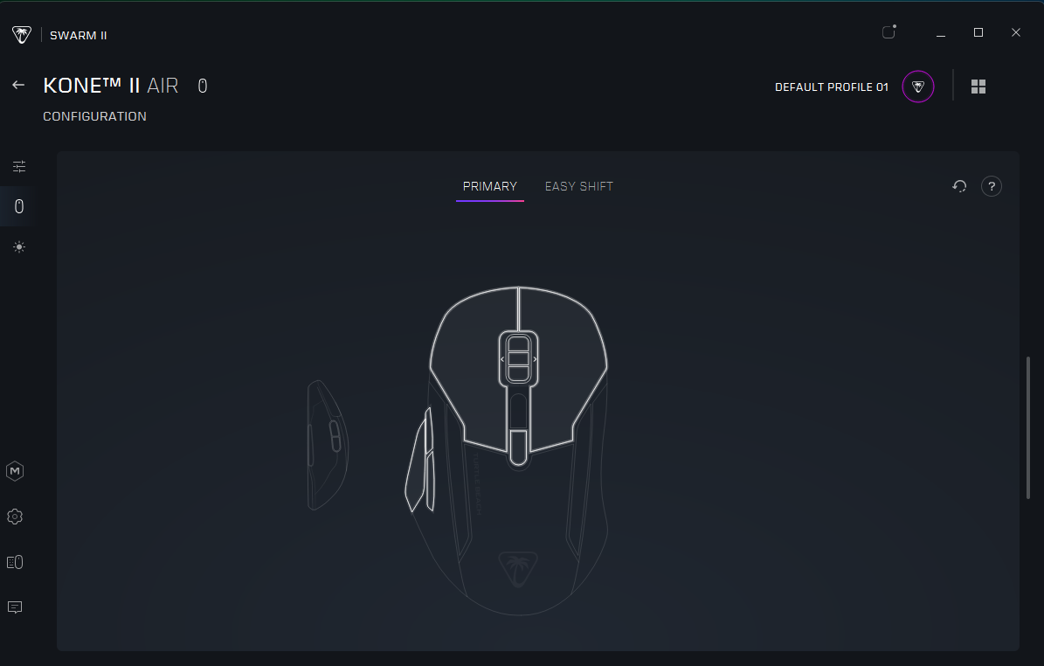
Task: Open the settings sliders page in sidebar
Action: (x=19, y=166)
